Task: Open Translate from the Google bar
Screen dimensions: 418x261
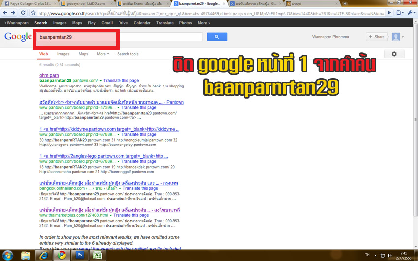Action: 165,23
